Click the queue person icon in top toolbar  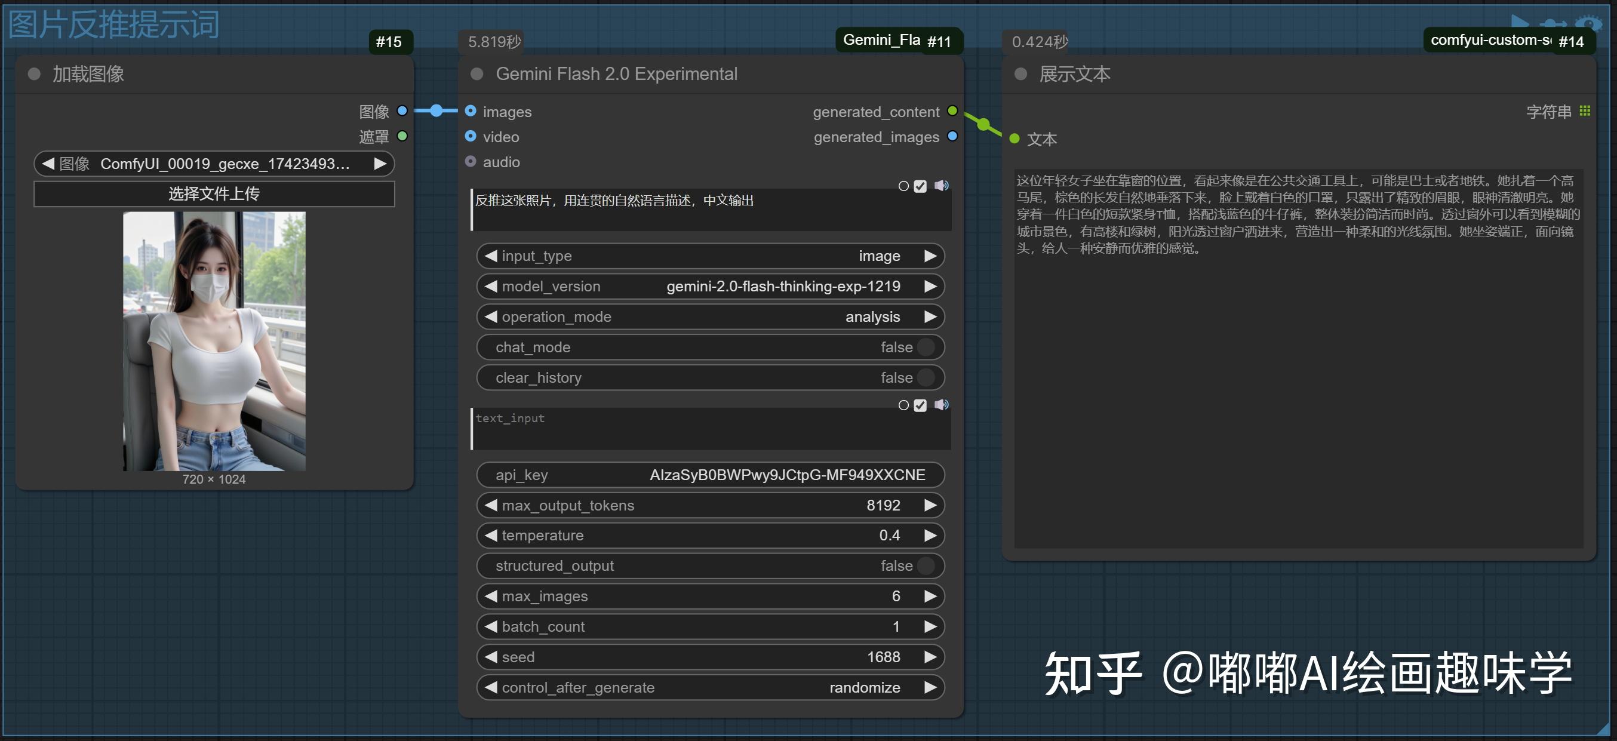(1552, 23)
